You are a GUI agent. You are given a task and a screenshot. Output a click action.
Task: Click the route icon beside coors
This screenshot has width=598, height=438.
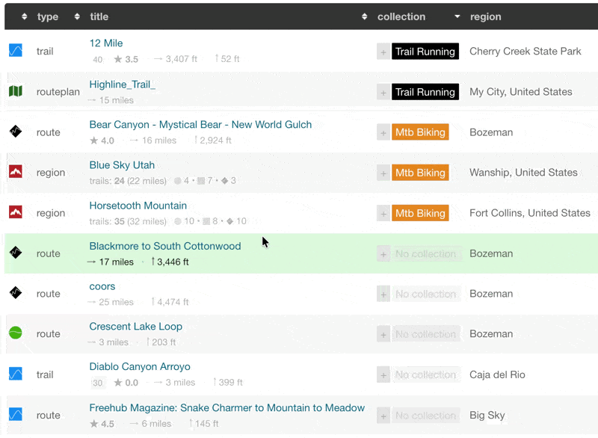point(16,293)
